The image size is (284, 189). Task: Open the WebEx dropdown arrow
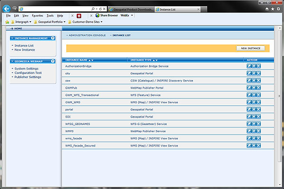(132, 16)
